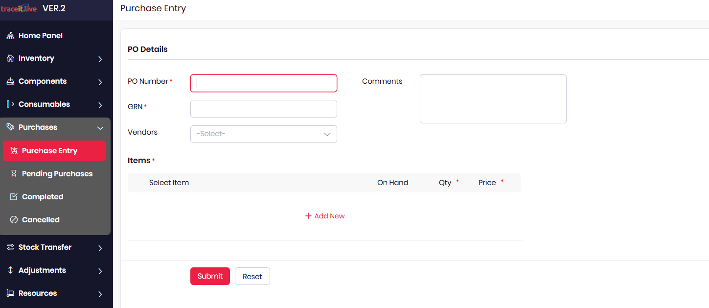Click the Pending Purchases hourglass icon
The height and width of the screenshot is (308, 709).
click(x=14, y=174)
